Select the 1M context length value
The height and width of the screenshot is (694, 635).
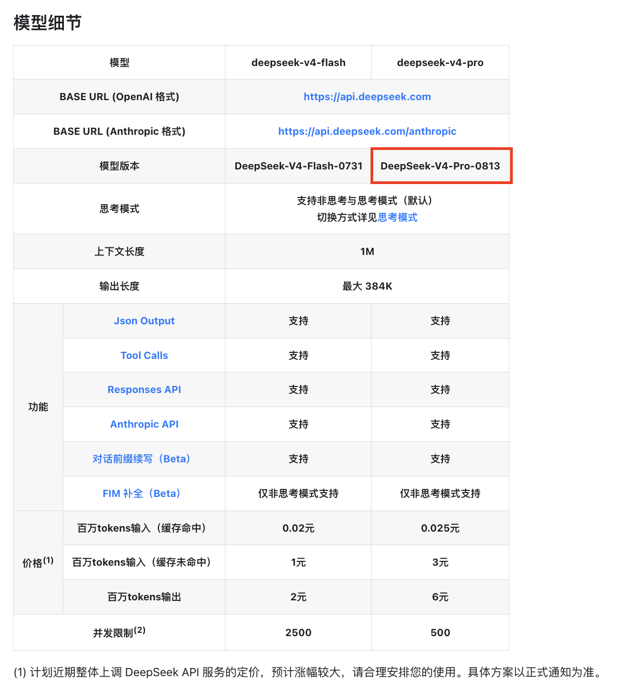pyautogui.click(x=367, y=252)
